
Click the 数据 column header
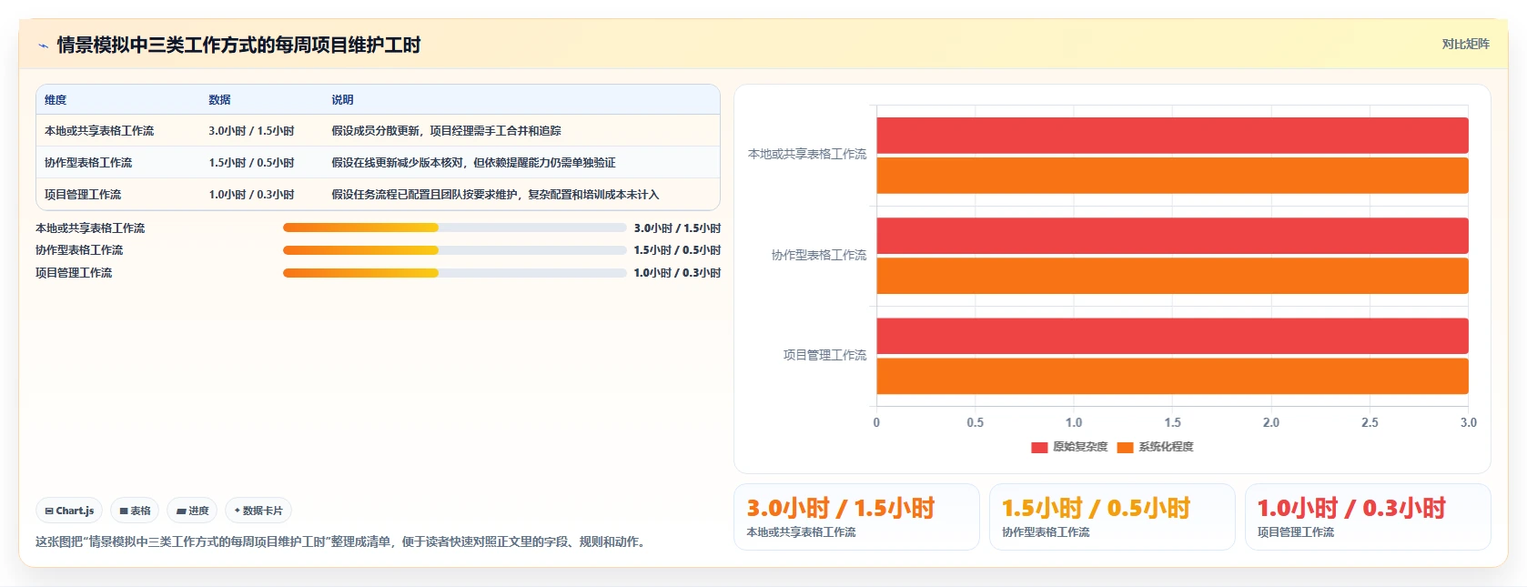click(x=219, y=100)
